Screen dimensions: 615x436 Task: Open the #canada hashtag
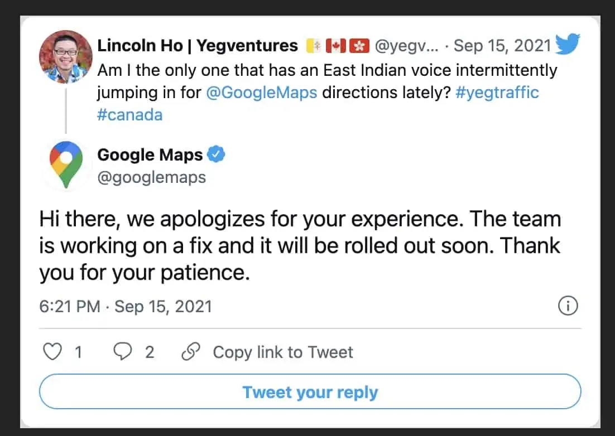click(x=129, y=114)
